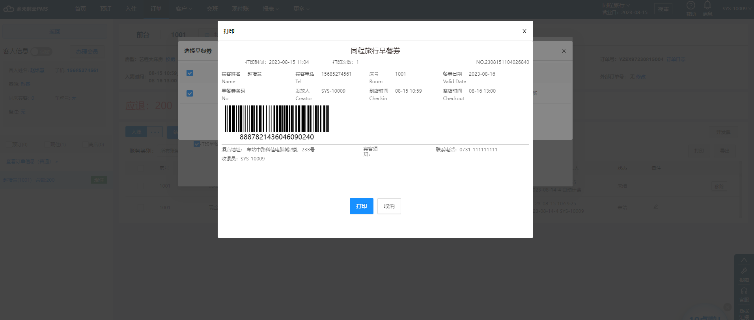Open the 账务类别 filter dropdown
The width and height of the screenshot is (754, 320).
click(168, 151)
